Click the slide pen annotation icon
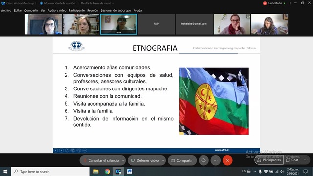 coord(67,150)
